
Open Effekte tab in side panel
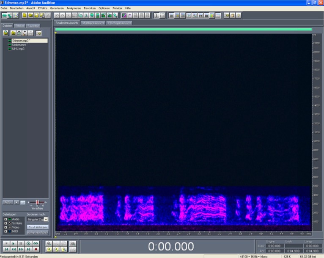(x=20, y=26)
